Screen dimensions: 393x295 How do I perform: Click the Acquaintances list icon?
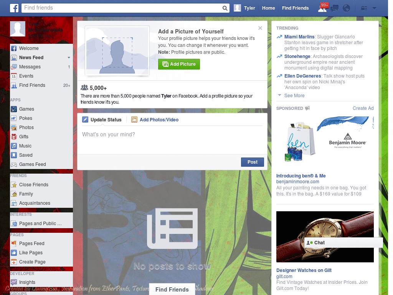pos(14,203)
